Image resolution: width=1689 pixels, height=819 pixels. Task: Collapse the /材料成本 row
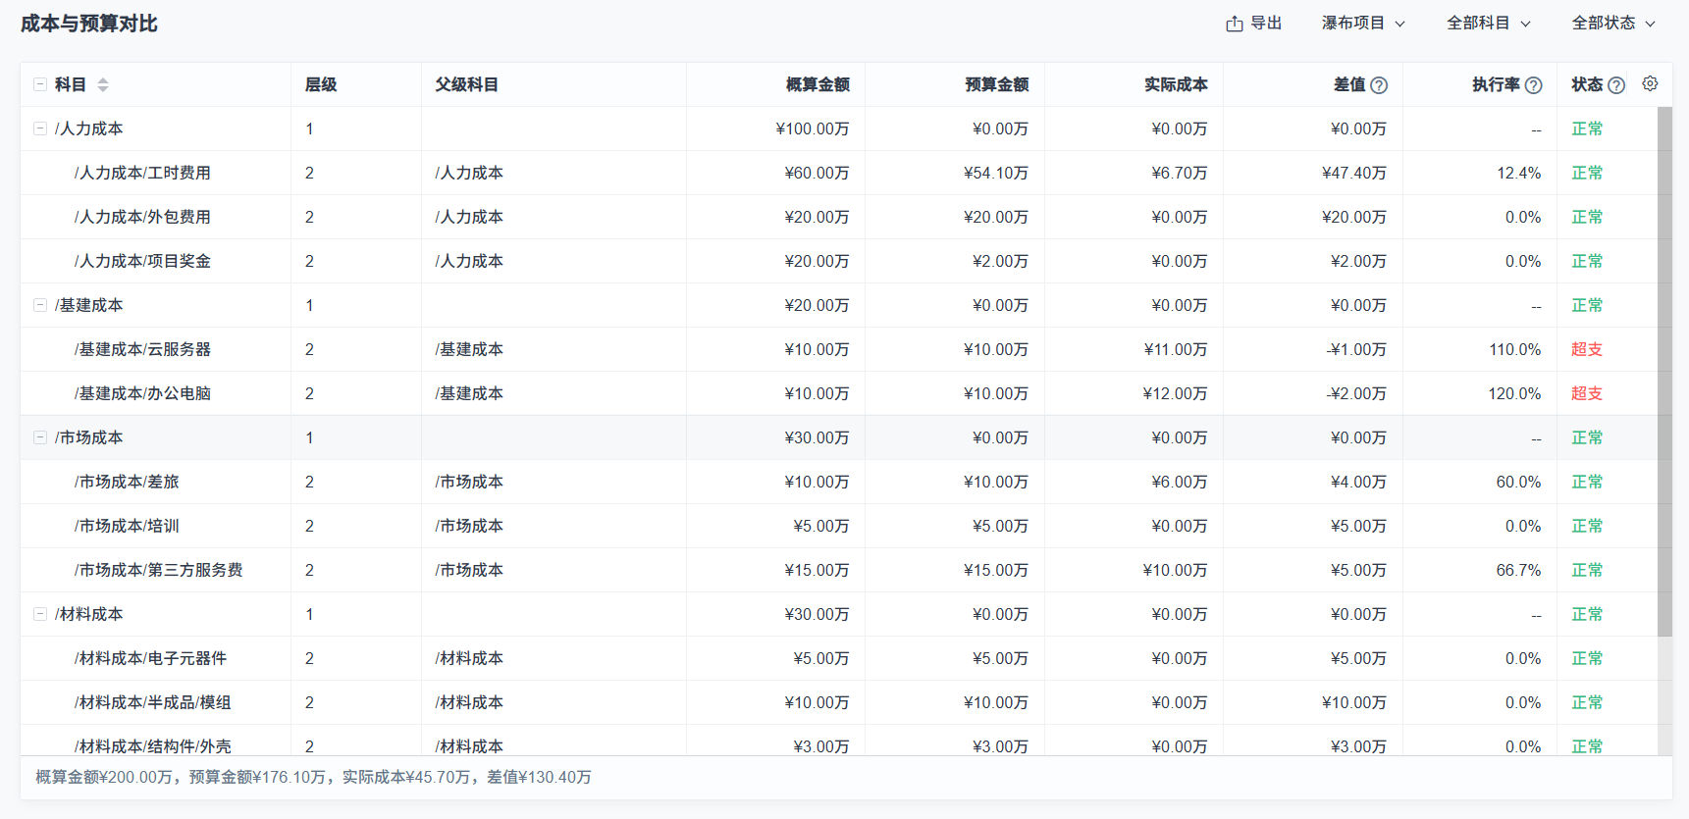click(x=40, y=614)
